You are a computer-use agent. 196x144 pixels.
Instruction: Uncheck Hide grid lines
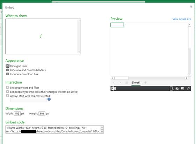(7, 66)
